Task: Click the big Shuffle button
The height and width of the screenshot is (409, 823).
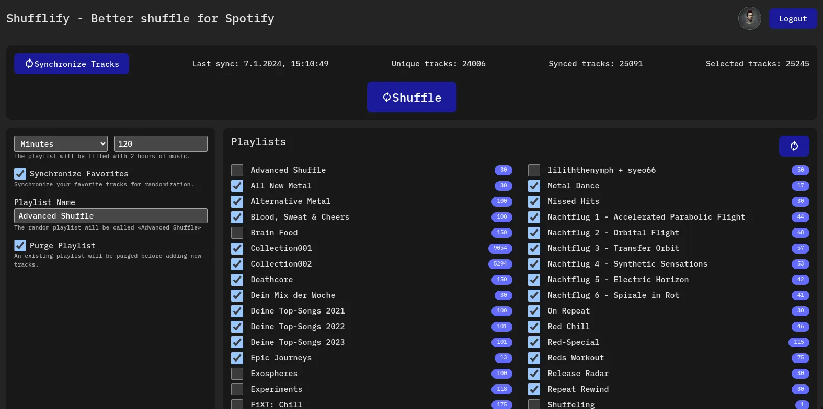Action: (x=411, y=97)
